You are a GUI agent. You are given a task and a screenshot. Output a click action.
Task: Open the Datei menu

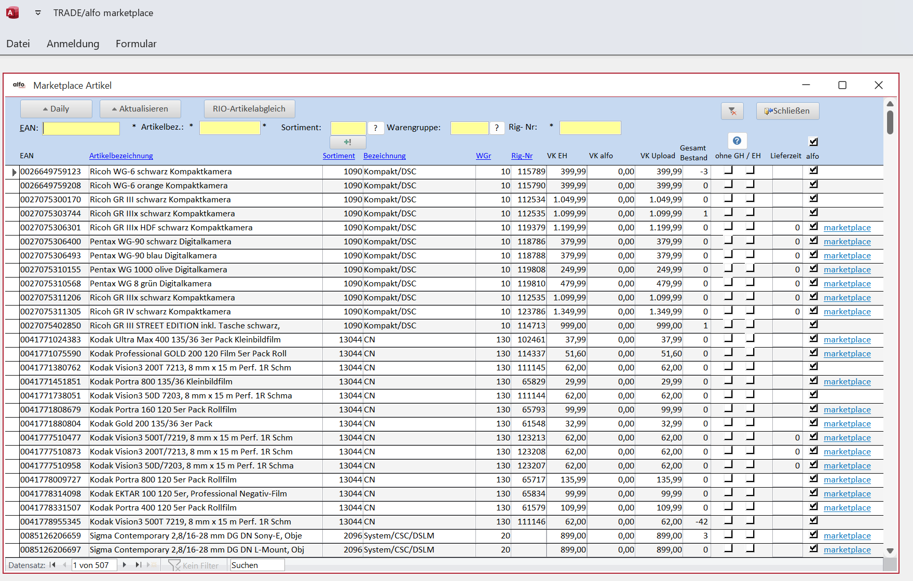(18, 44)
